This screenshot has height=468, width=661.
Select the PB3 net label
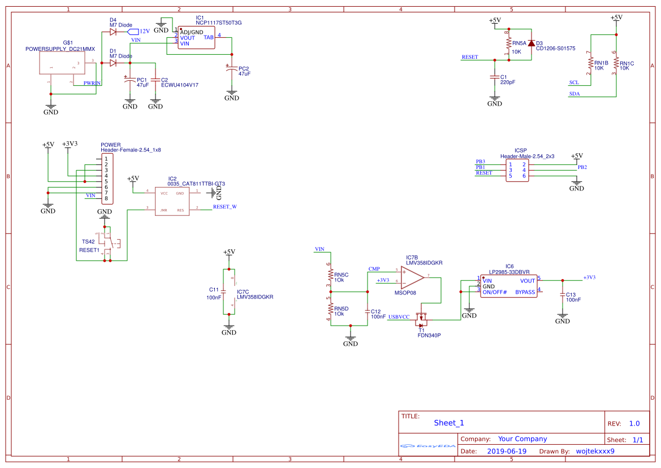480,162
